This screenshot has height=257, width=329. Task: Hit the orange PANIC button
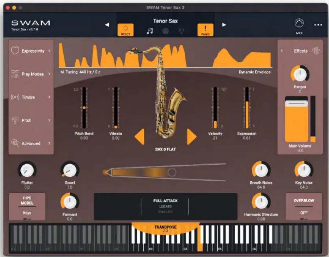(x=205, y=30)
